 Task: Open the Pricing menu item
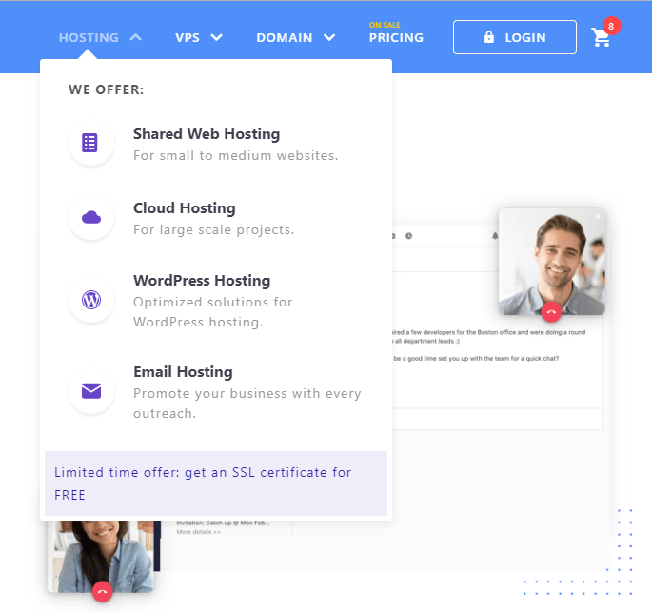(396, 38)
